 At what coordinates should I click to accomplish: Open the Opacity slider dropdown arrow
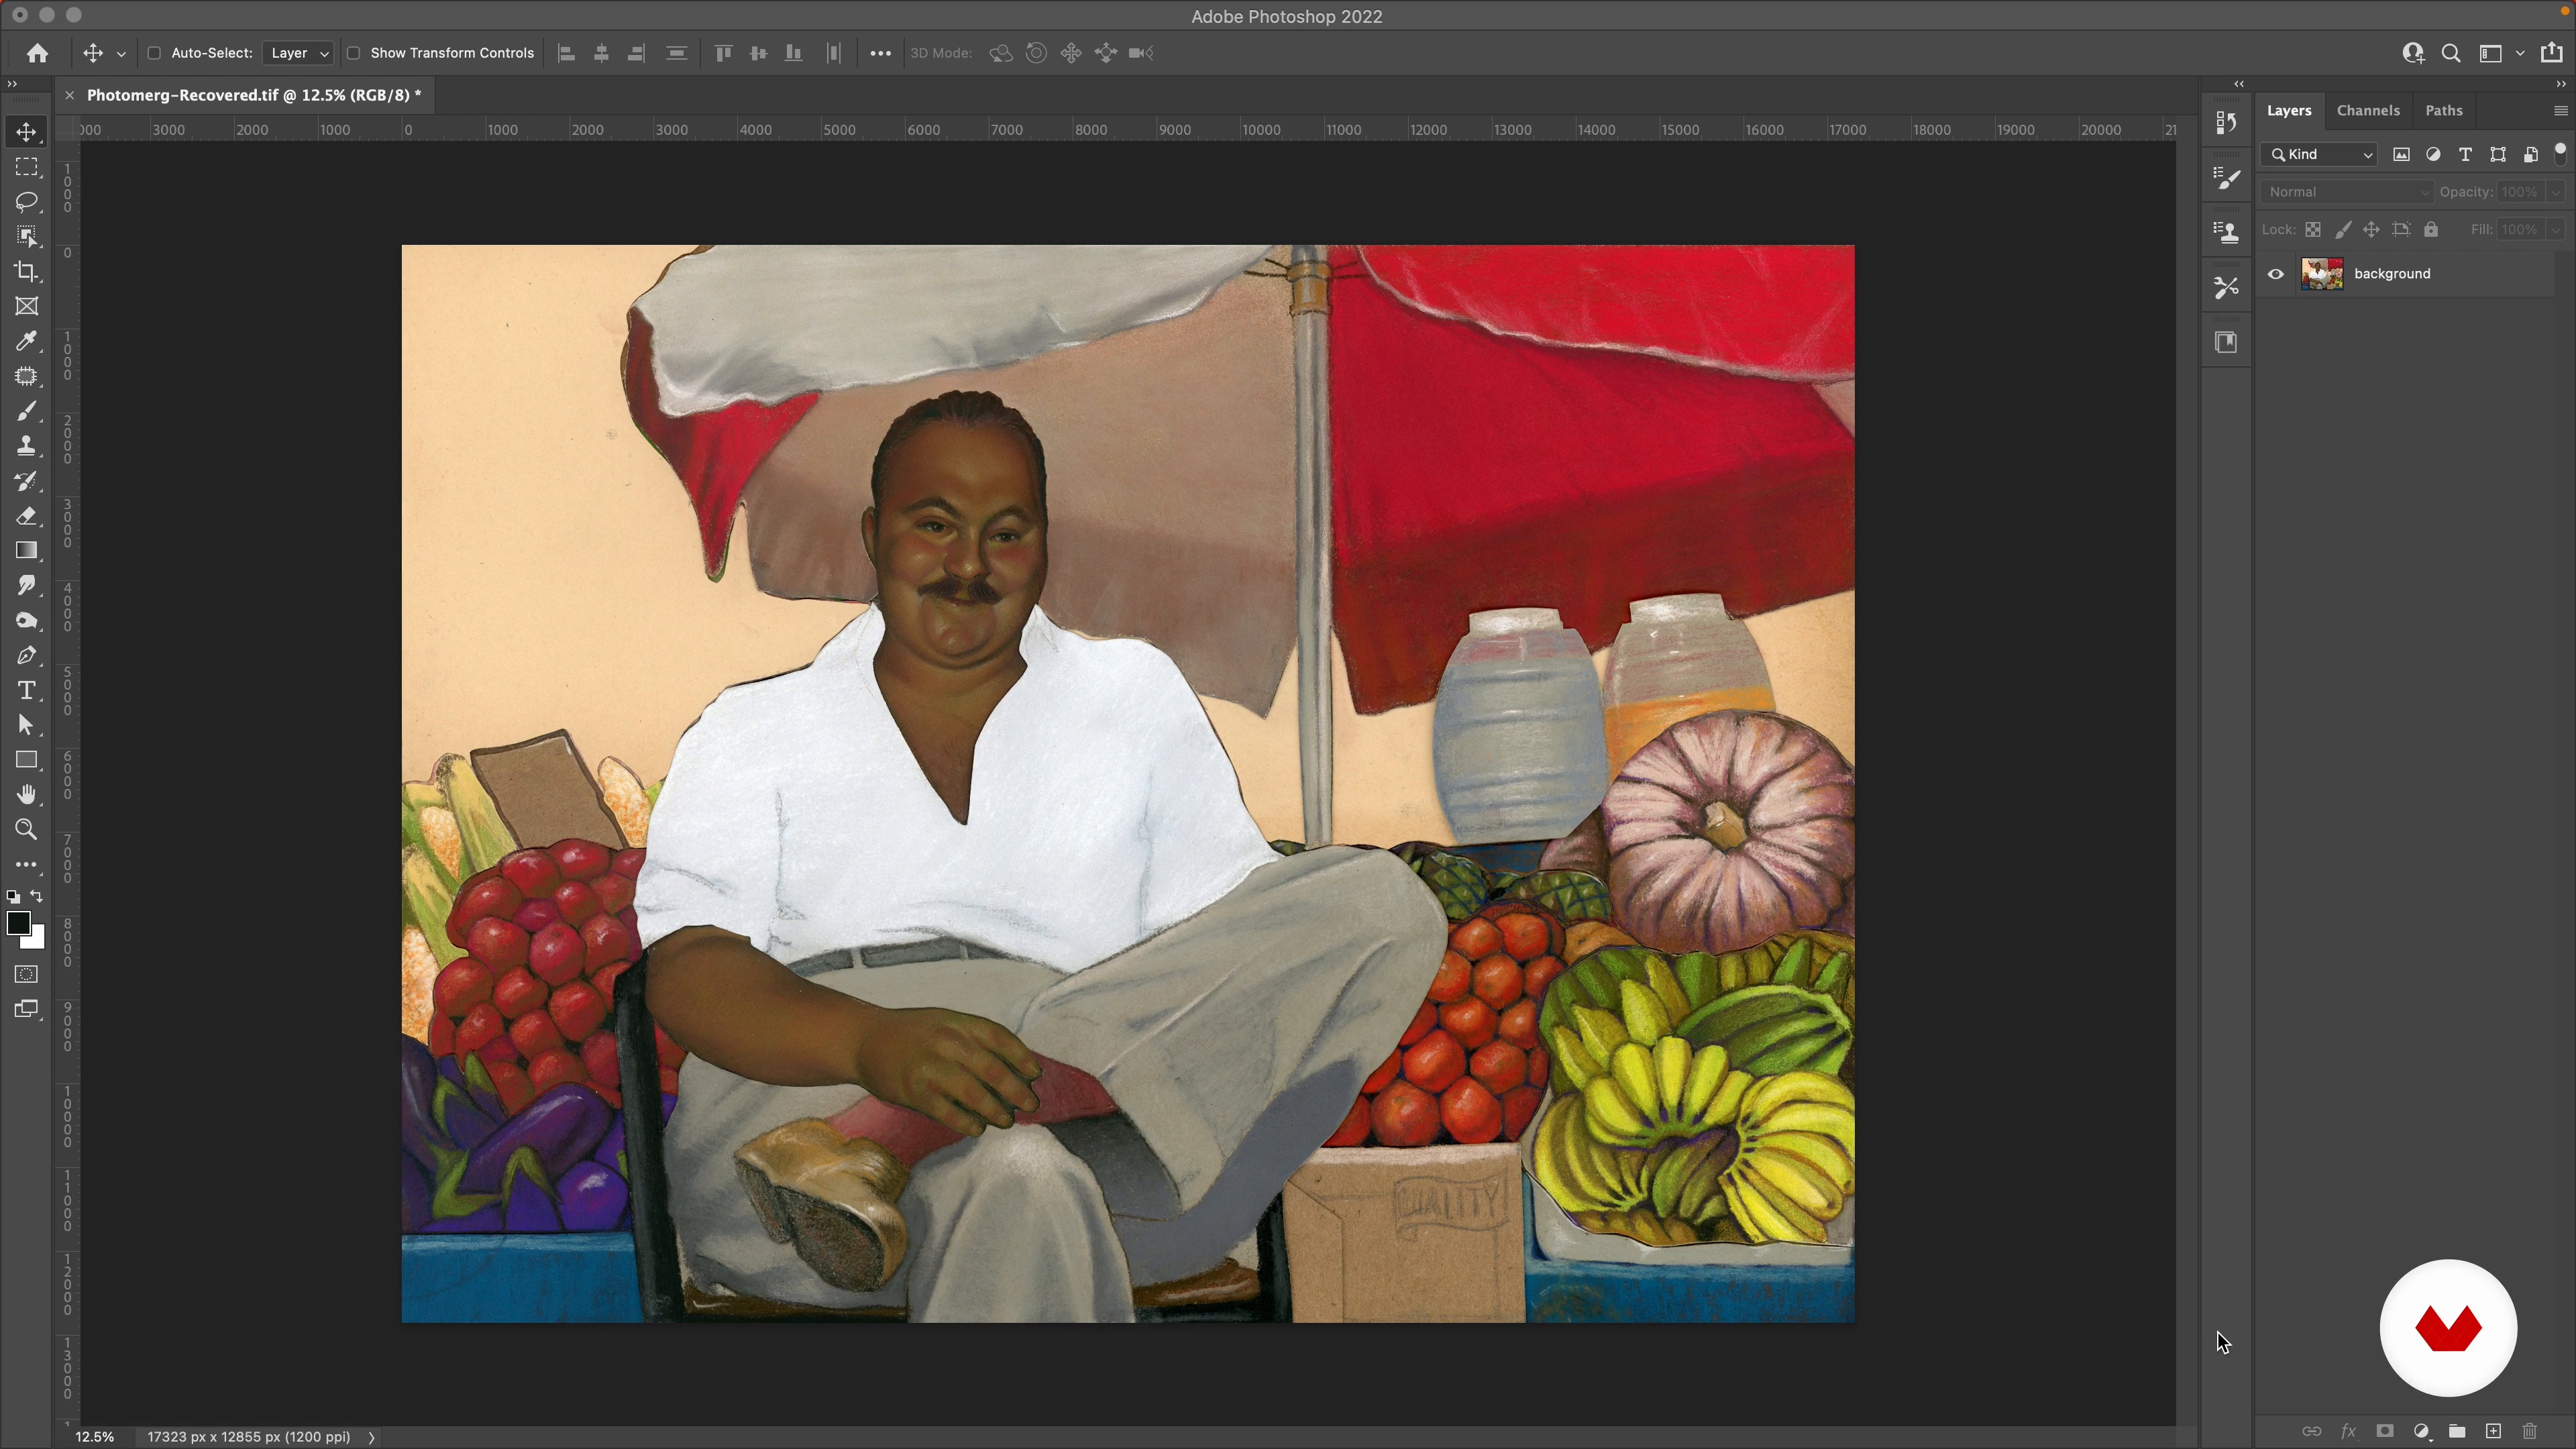click(2555, 192)
